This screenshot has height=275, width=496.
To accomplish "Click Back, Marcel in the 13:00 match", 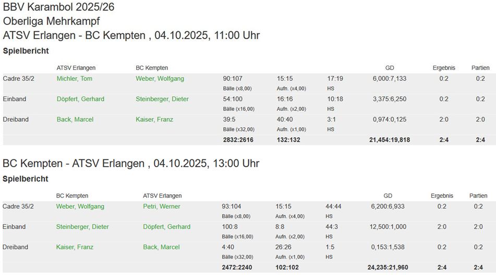I will 161,247.
